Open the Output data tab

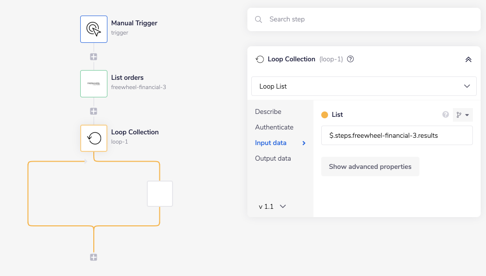(x=273, y=158)
